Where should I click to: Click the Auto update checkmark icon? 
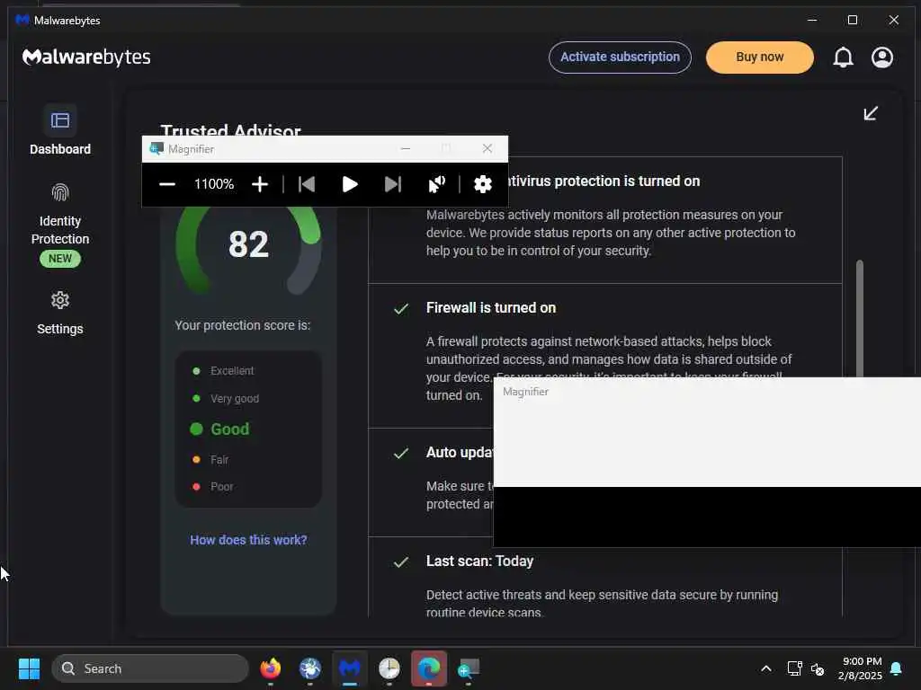tap(401, 453)
